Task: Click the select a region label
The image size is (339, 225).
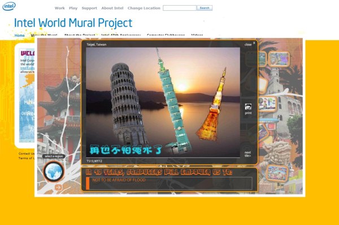Action: [x=54, y=156]
